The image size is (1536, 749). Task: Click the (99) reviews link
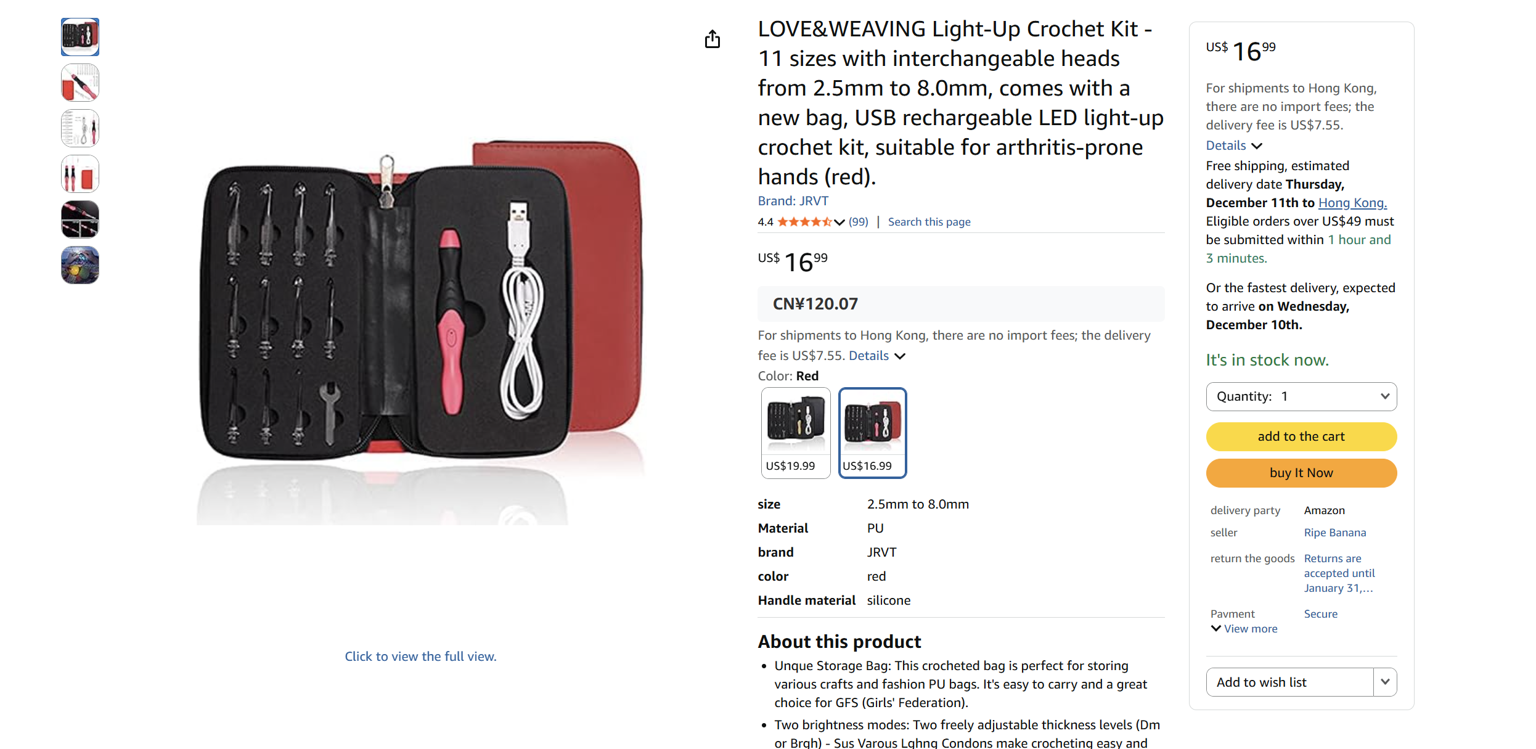(x=858, y=222)
